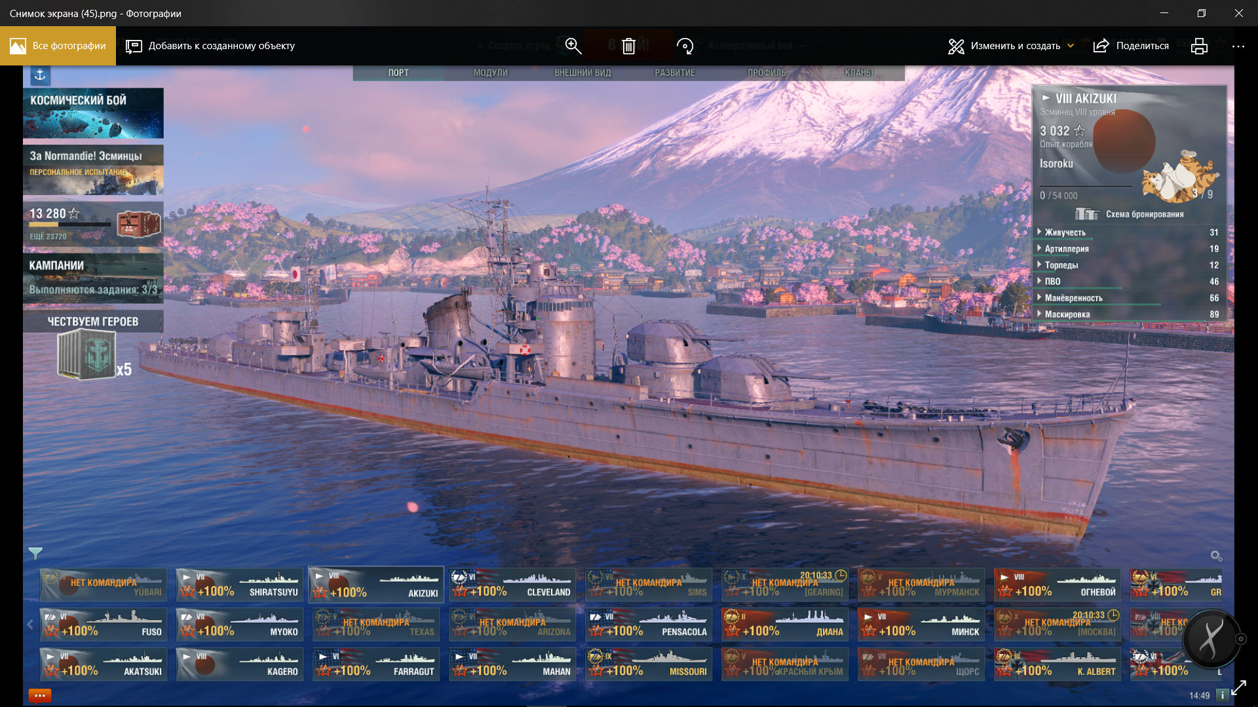Screen dimensions: 1258x707
Task: Select the Arizona ship card
Action: point(512,625)
